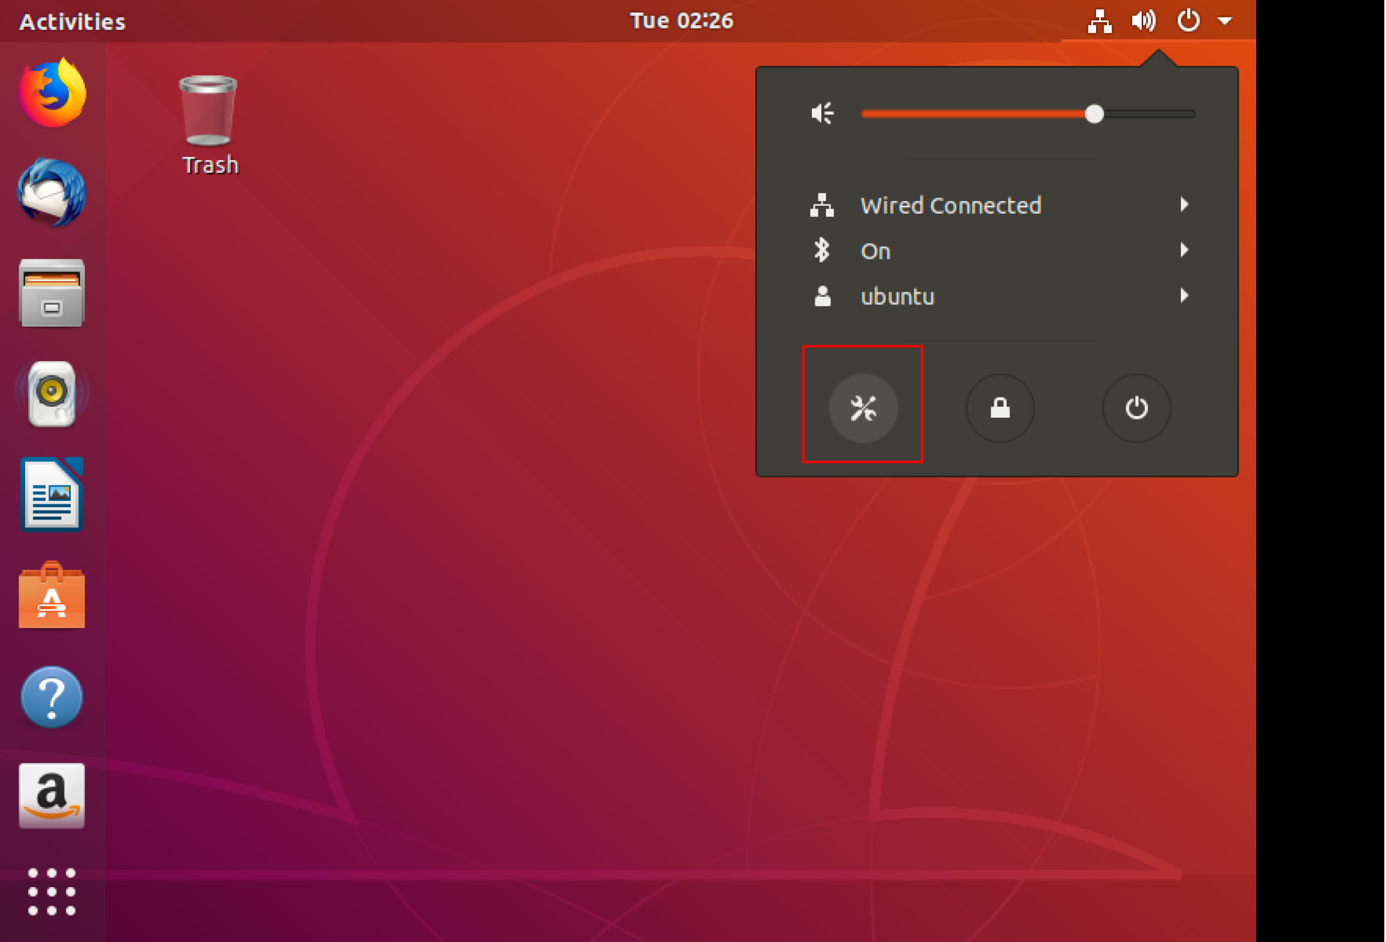
Task: Collapse system menu via top-bar arrow
Action: tap(1225, 21)
